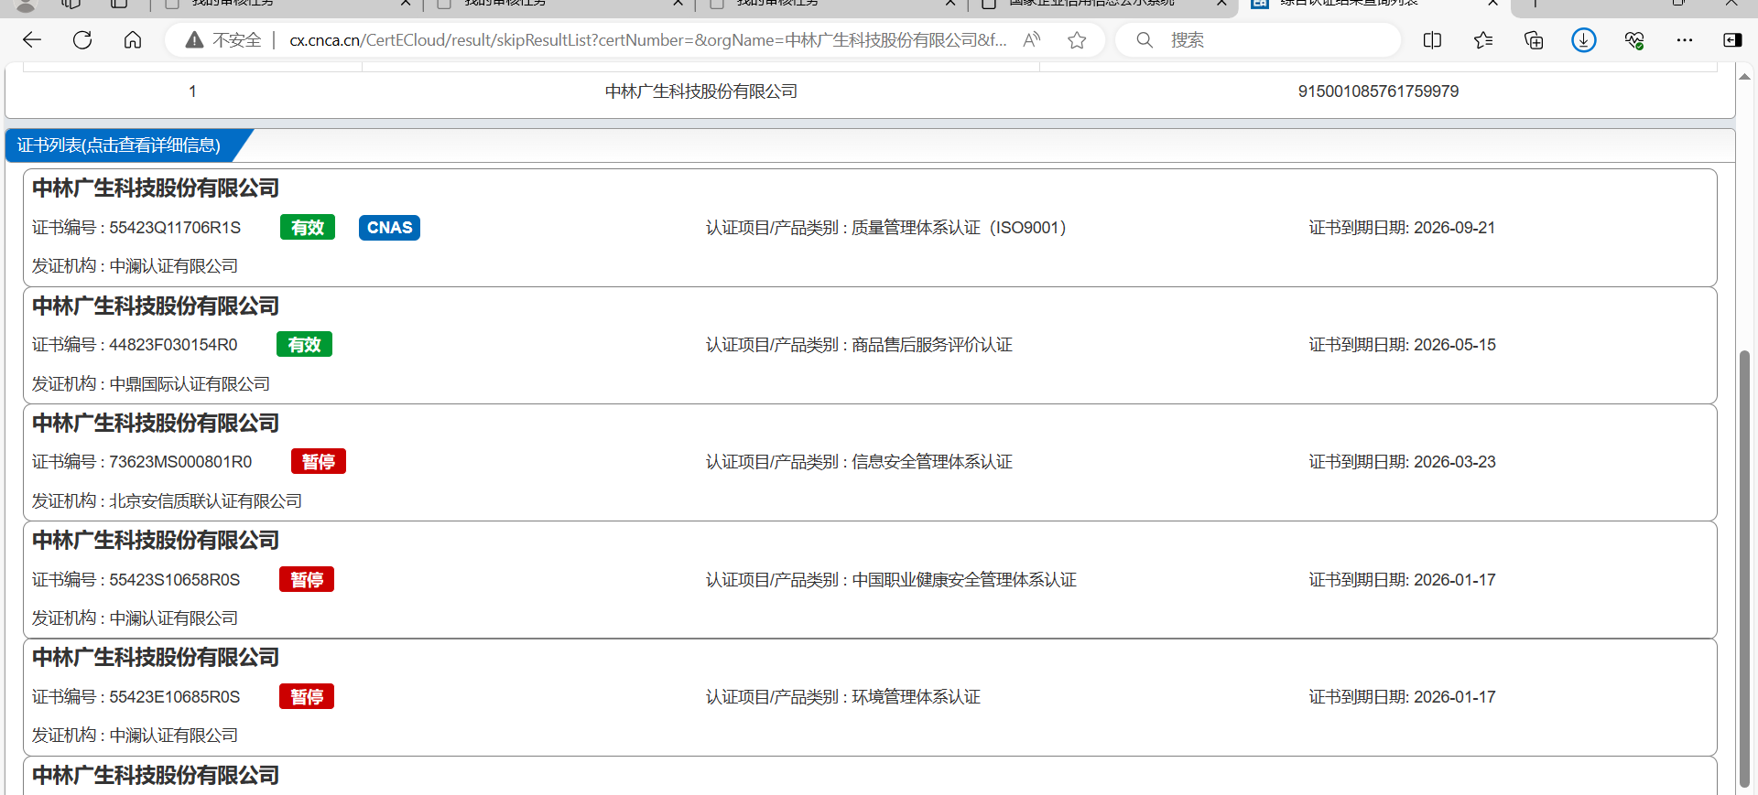Click the vertical scrollbar thumb
Image resolution: width=1758 pixels, height=795 pixels.
[x=1744, y=568]
